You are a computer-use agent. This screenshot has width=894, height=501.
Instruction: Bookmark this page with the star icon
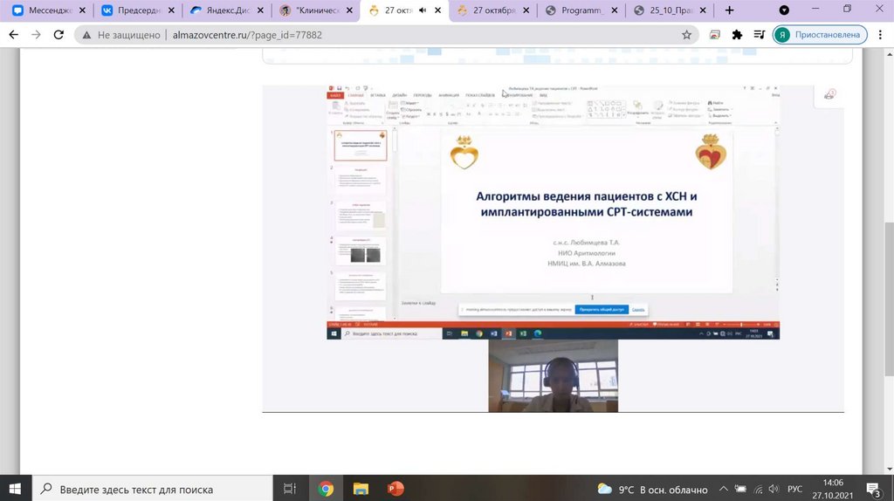(x=687, y=35)
